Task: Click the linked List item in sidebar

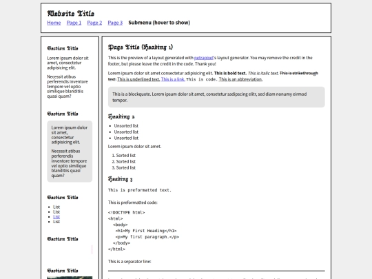Action: (56, 216)
